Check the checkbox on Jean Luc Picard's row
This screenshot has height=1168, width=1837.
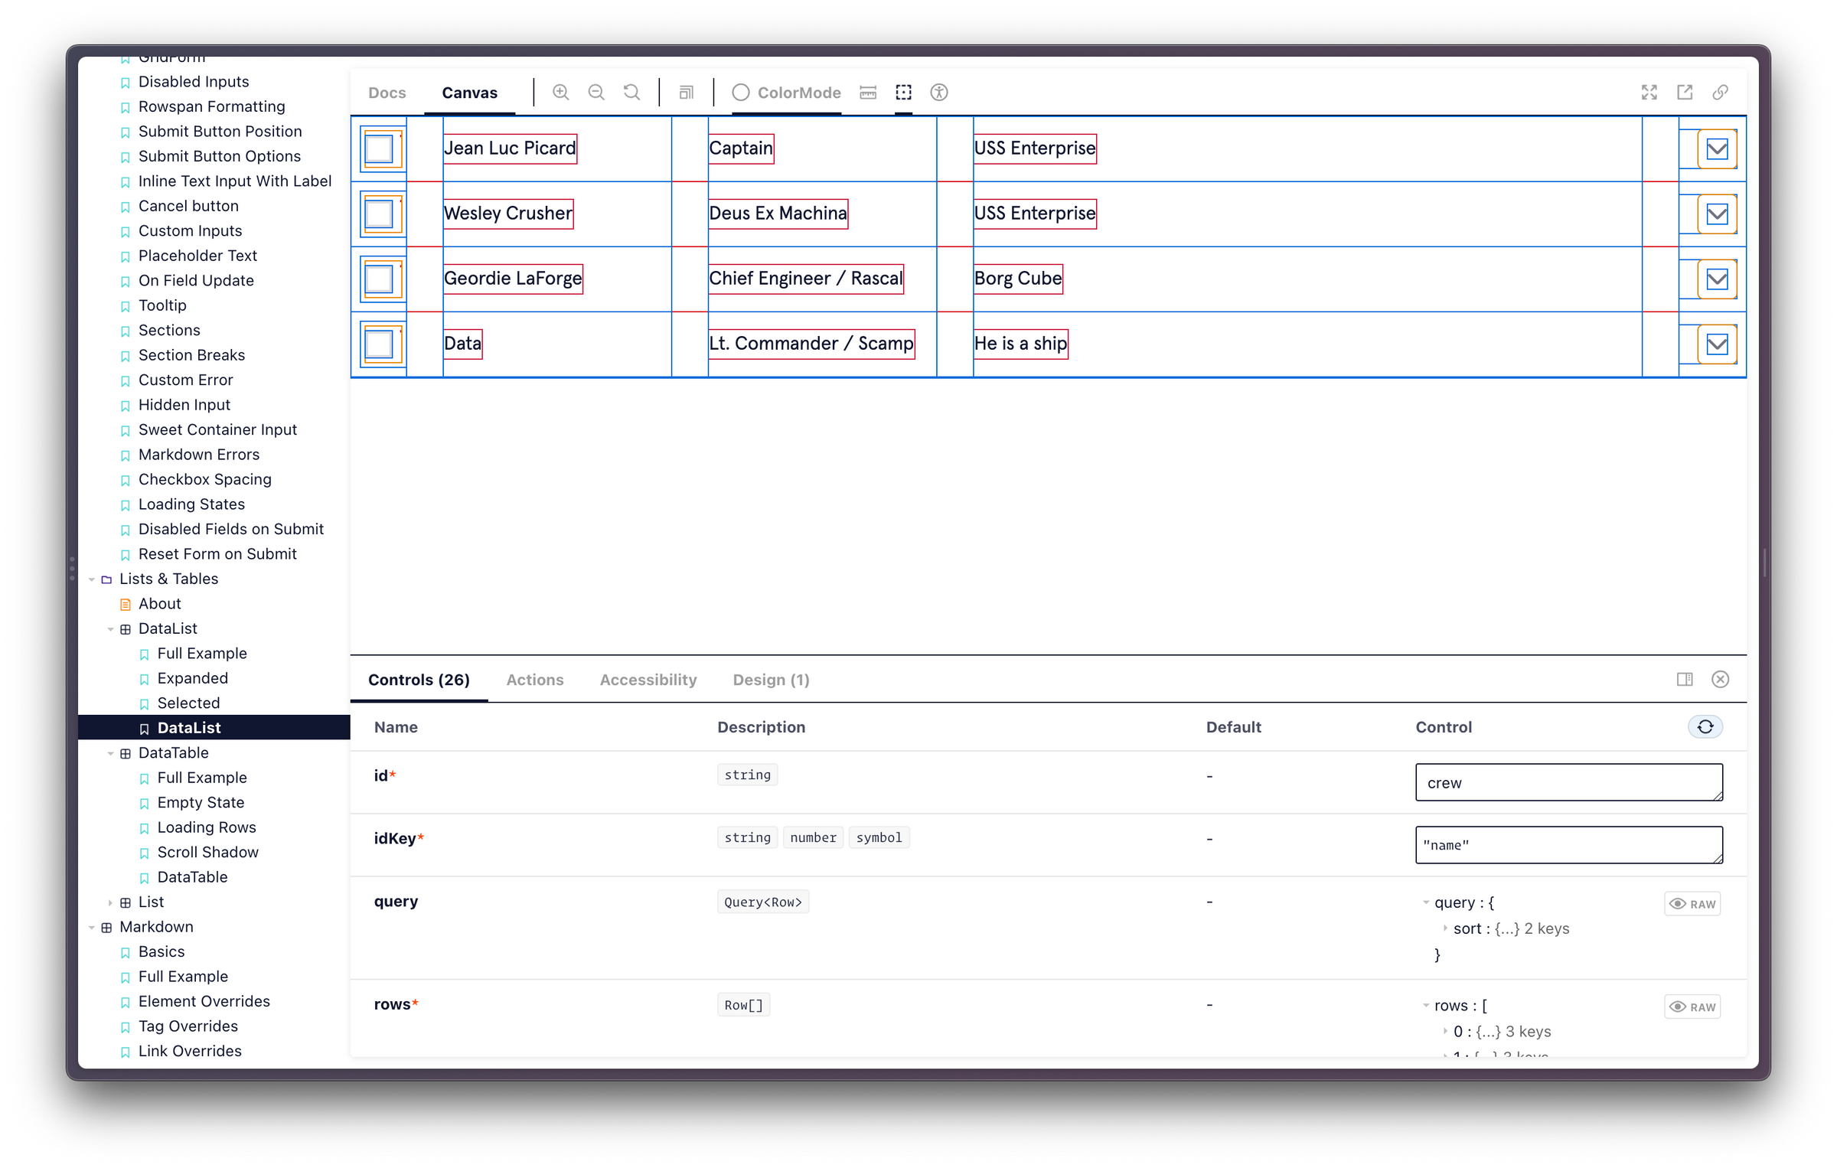click(x=380, y=149)
